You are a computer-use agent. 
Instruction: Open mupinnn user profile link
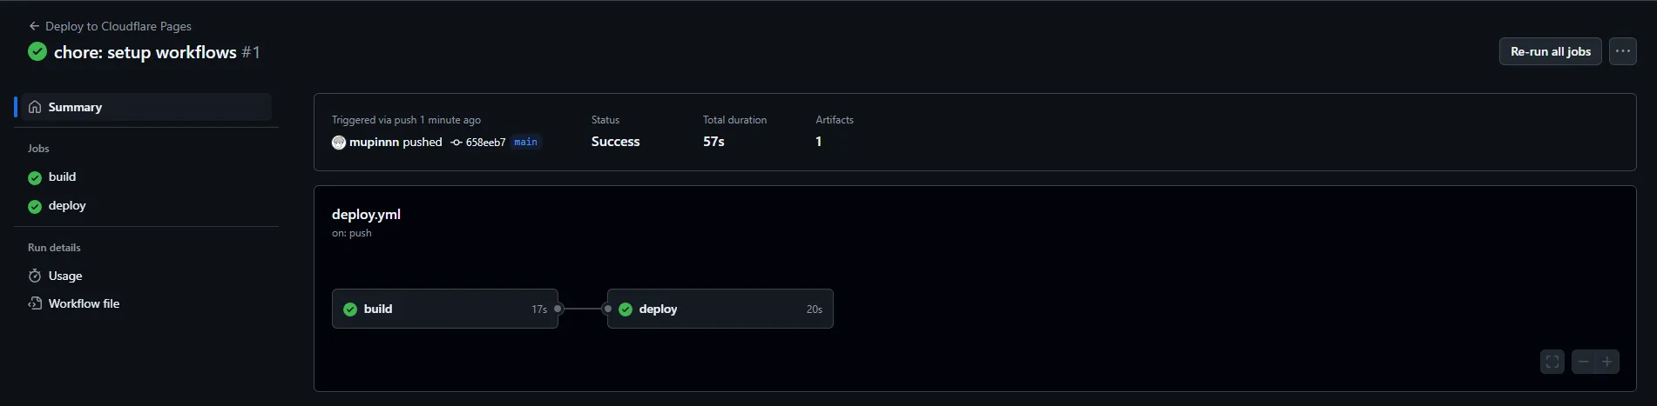[374, 142]
